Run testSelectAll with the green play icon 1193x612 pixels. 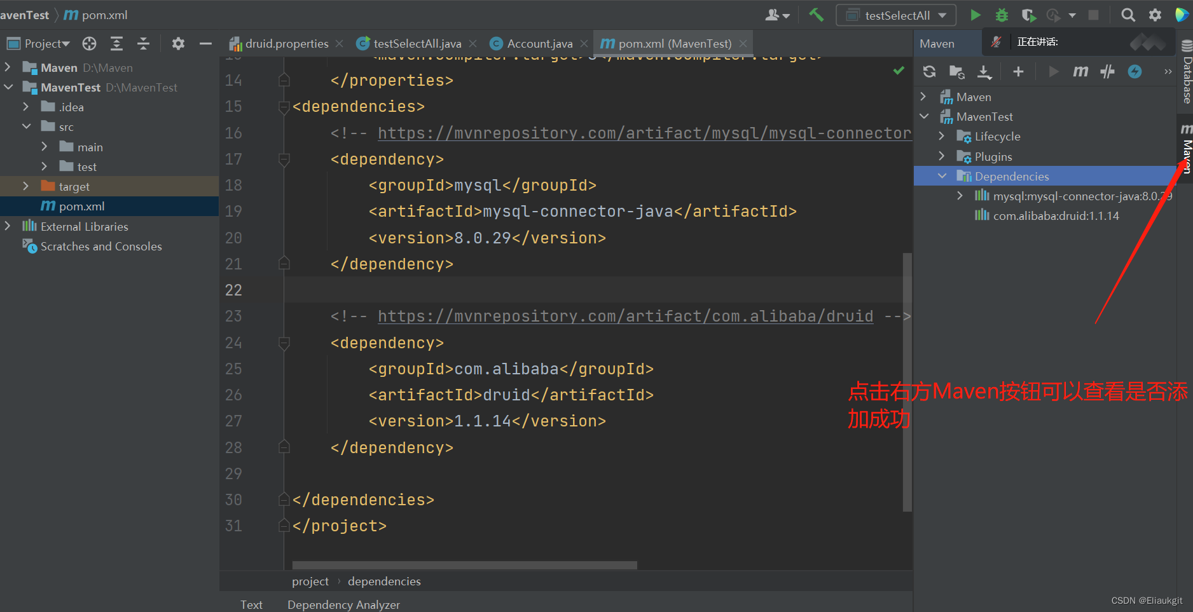click(975, 15)
